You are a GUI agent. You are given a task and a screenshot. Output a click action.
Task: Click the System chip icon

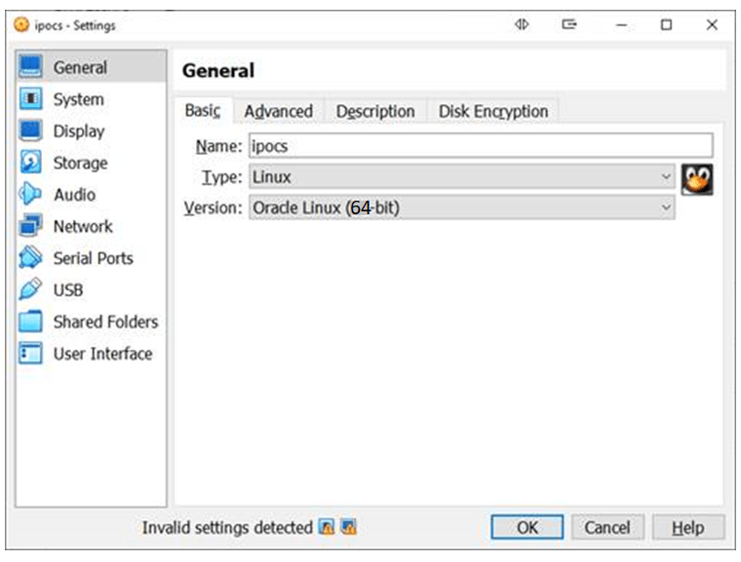pos(30,98)
